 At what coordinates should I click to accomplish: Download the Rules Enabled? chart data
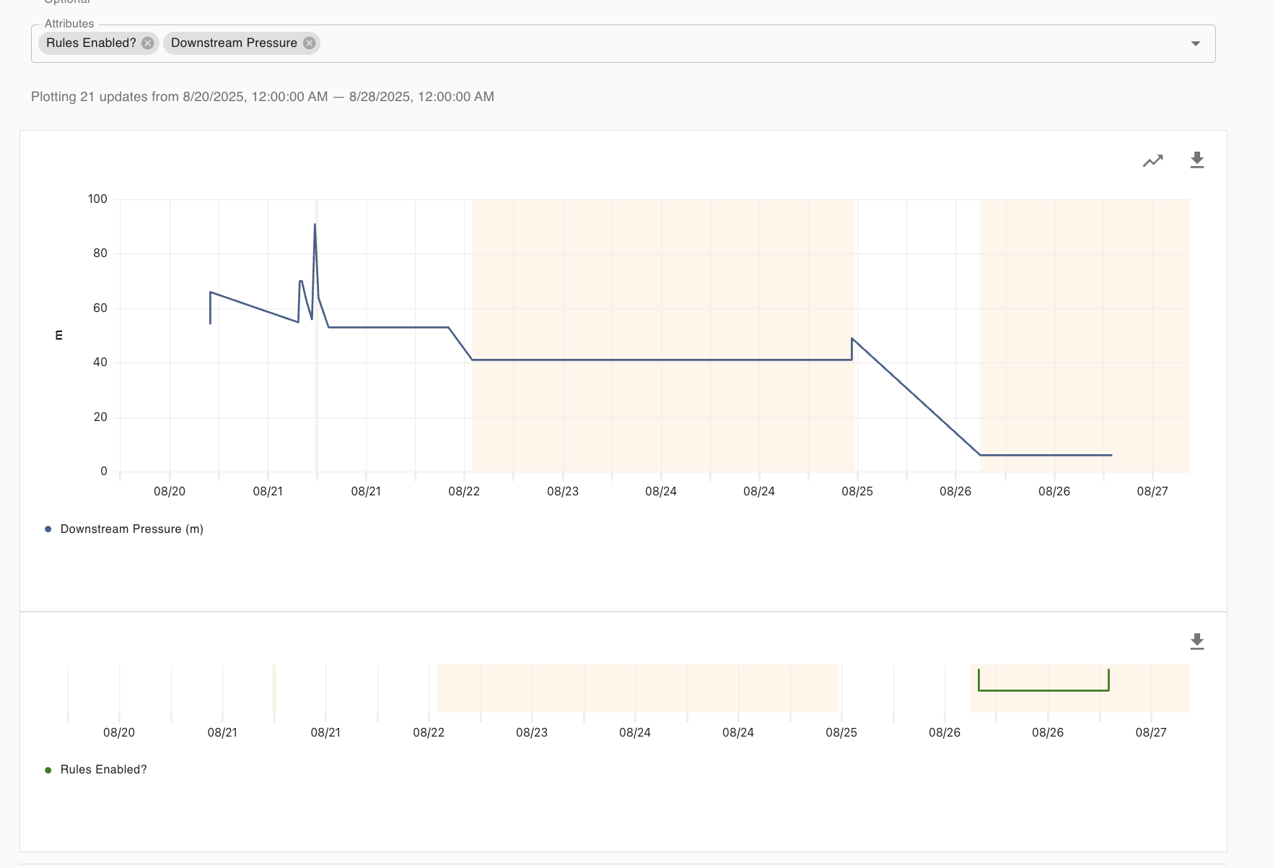tap(1197, 641)
